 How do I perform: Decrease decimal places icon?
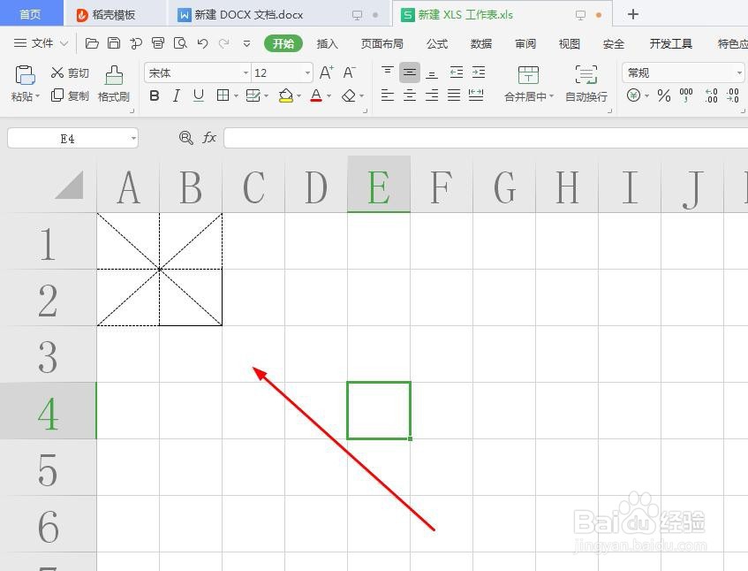(733, 95)
